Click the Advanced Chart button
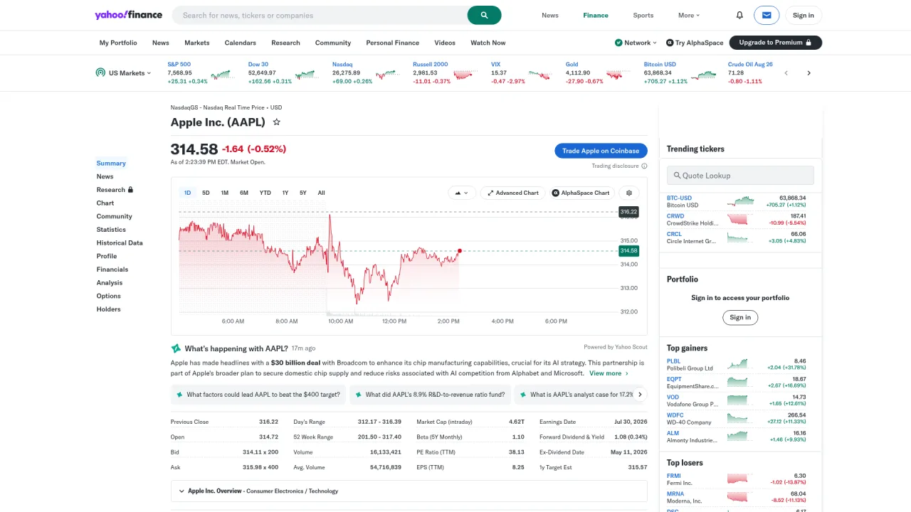This screenshot has width=911, height=512. tap(513, 193)
